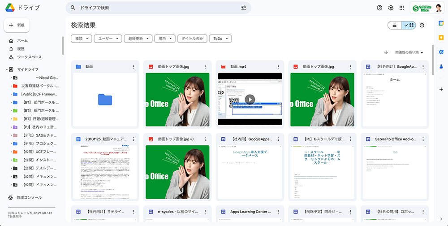The width and height of the screenshot is (448, 226).
Task: Open storage usage 共有ストレージ link
Action: coord(30,215)
